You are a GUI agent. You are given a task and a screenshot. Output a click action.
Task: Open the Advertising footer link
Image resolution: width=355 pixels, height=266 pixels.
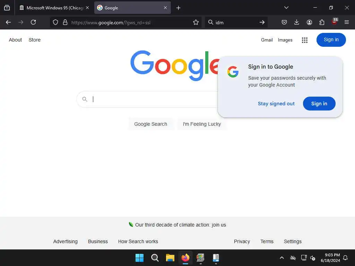tap(66, 241)
